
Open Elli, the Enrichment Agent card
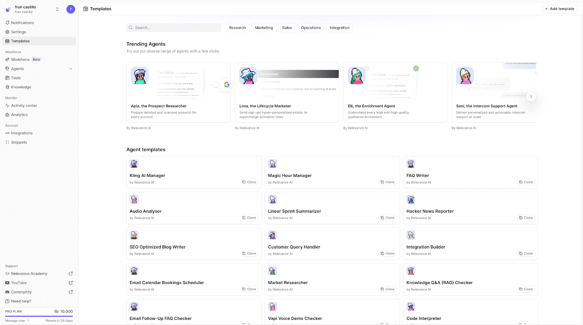tap(395, 93)
